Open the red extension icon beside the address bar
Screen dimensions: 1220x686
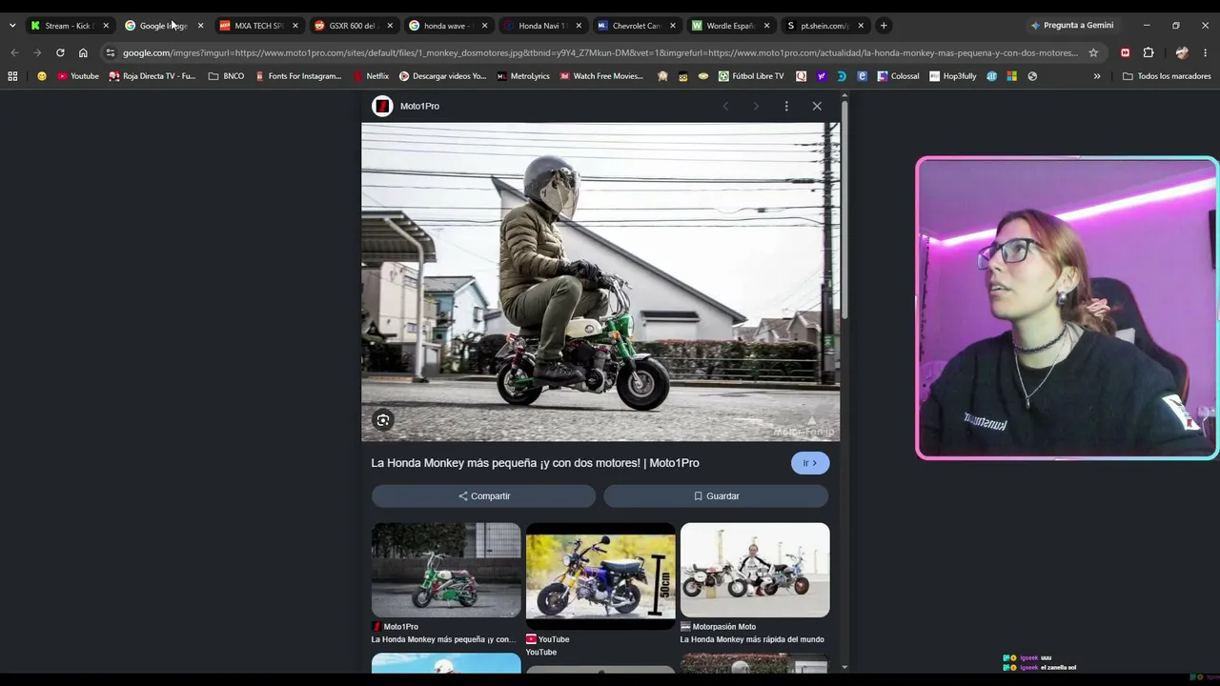(1126, 52)
